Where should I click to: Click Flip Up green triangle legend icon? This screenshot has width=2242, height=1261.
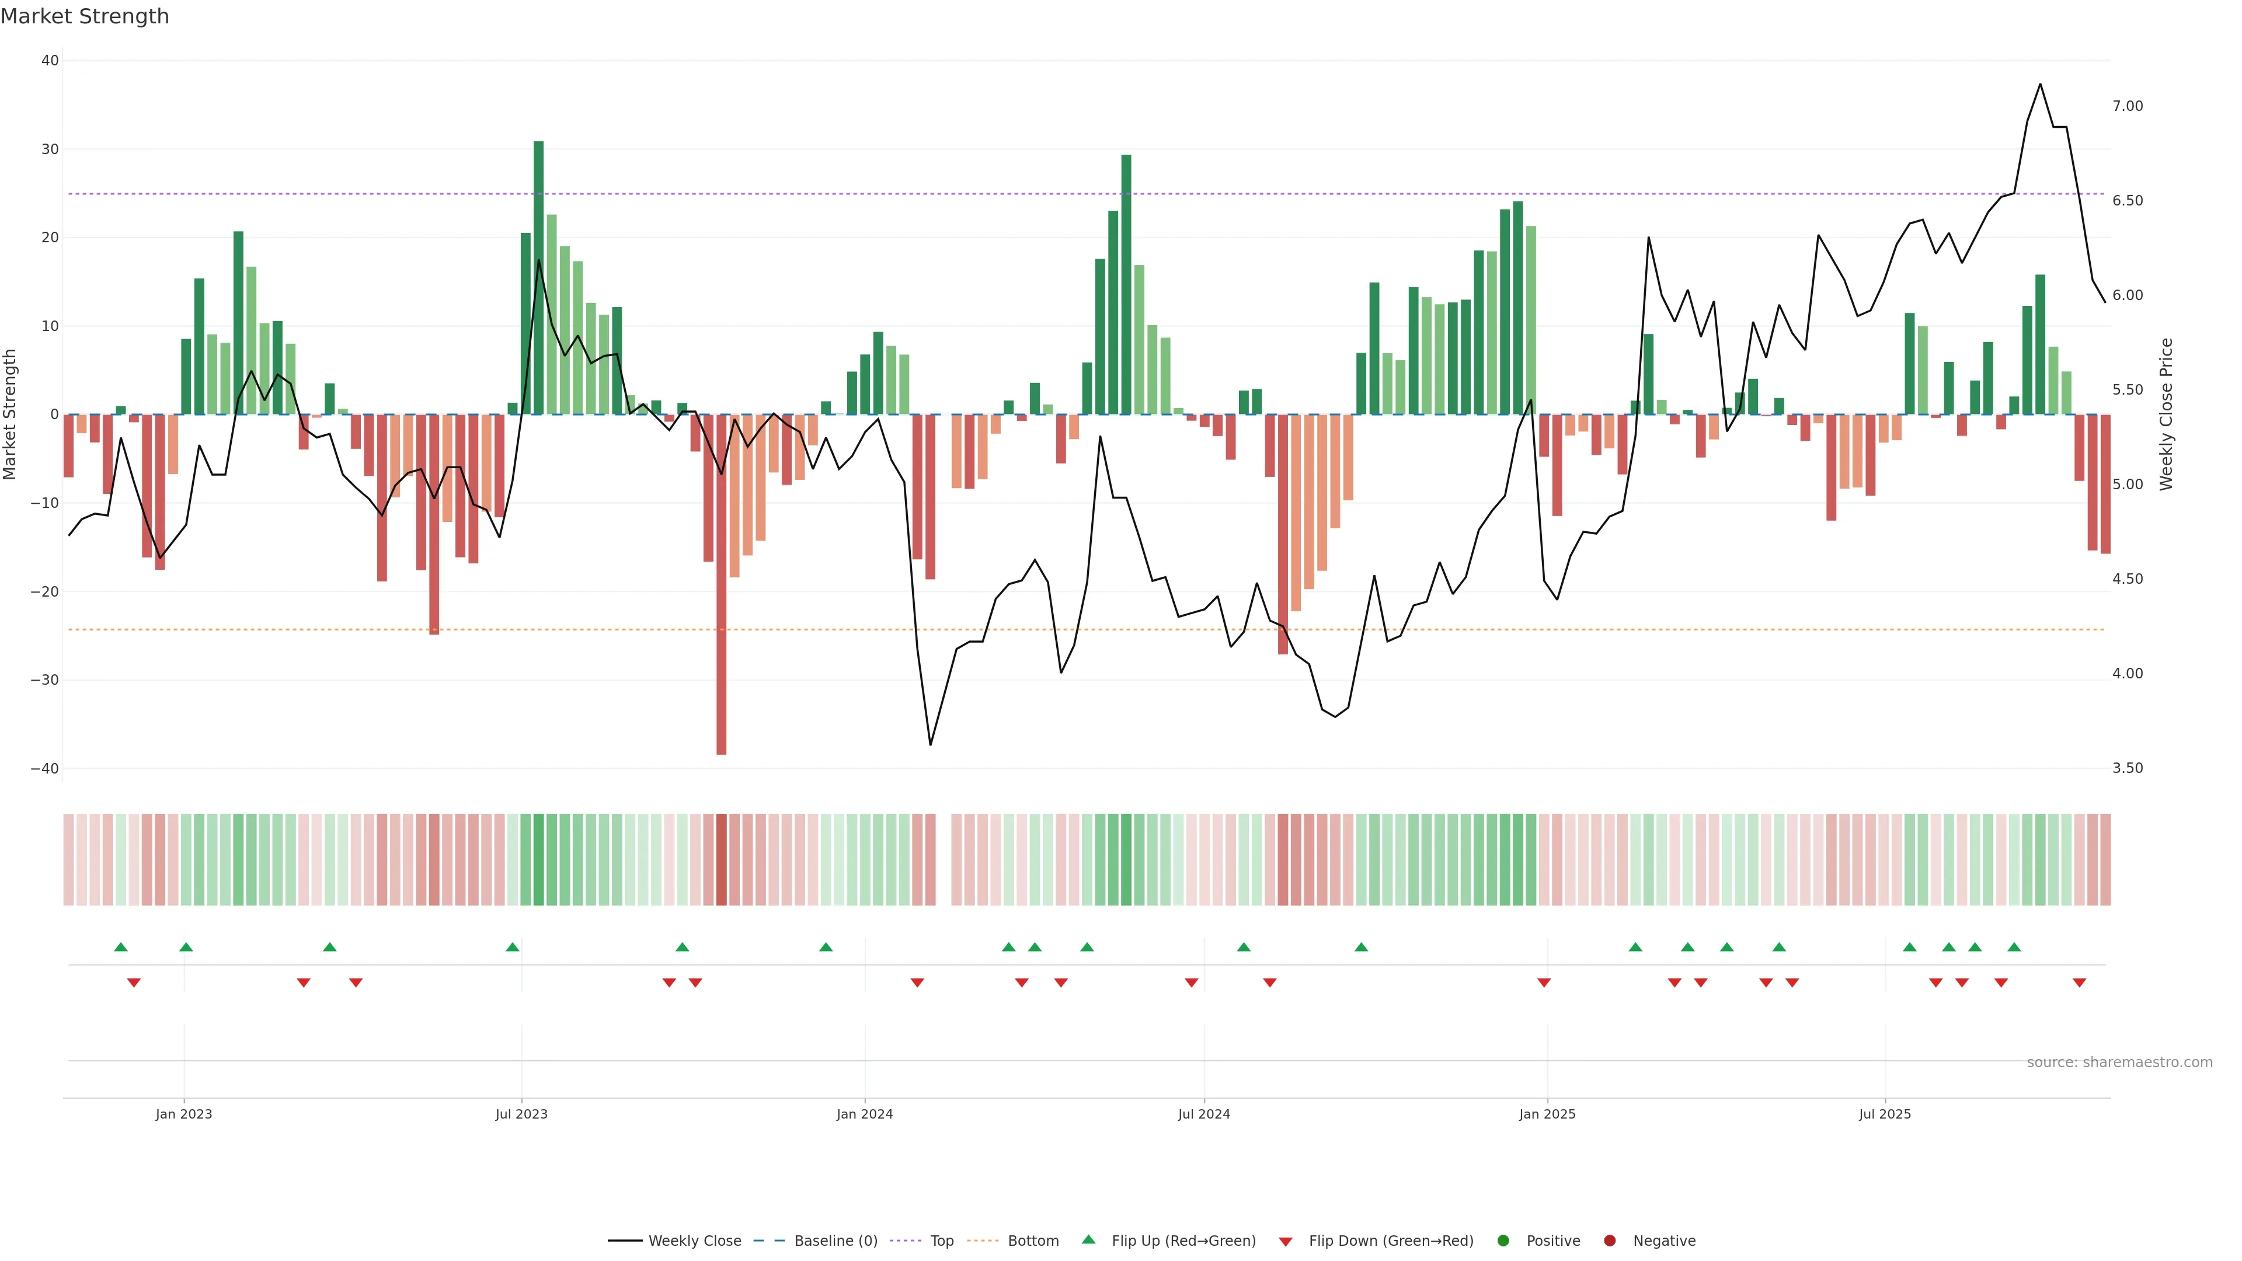coord(1088,1239)
